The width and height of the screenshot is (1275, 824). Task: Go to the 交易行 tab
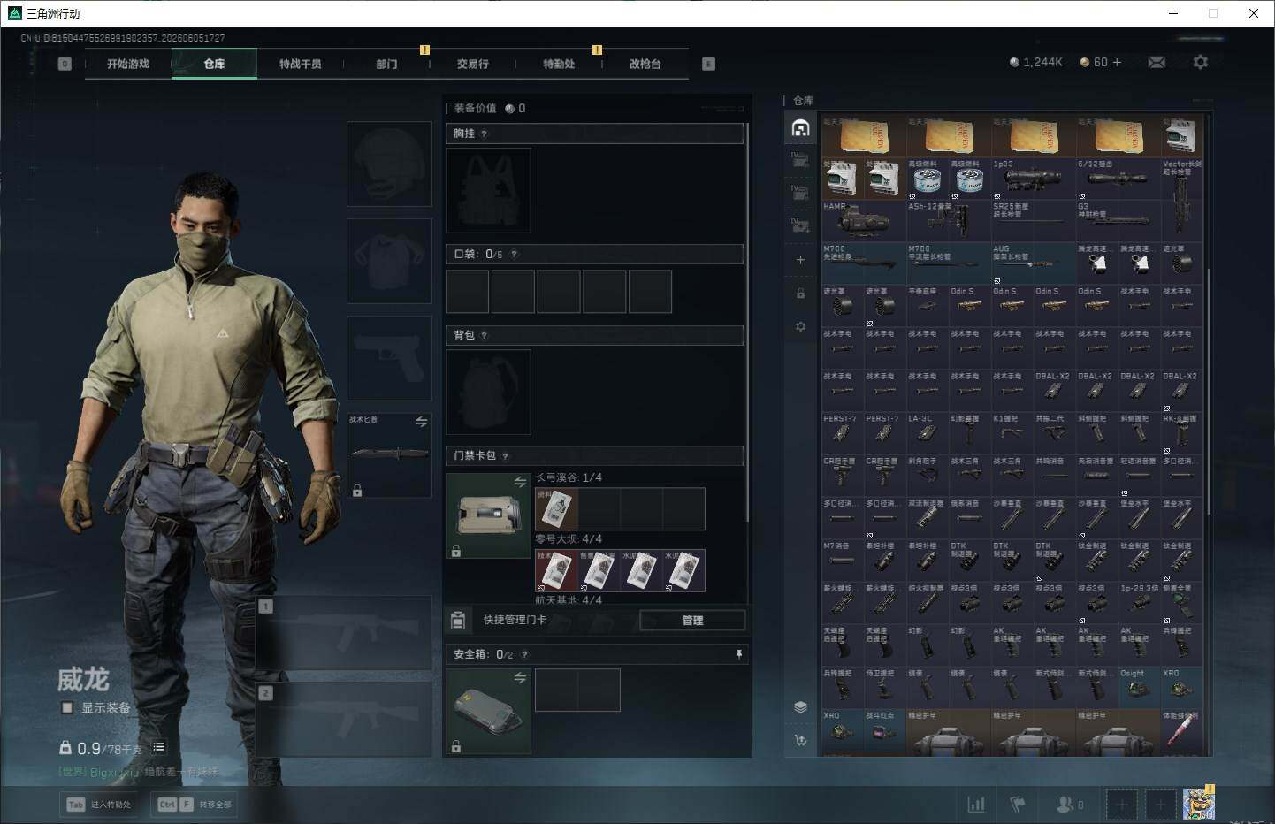point(473,64)
